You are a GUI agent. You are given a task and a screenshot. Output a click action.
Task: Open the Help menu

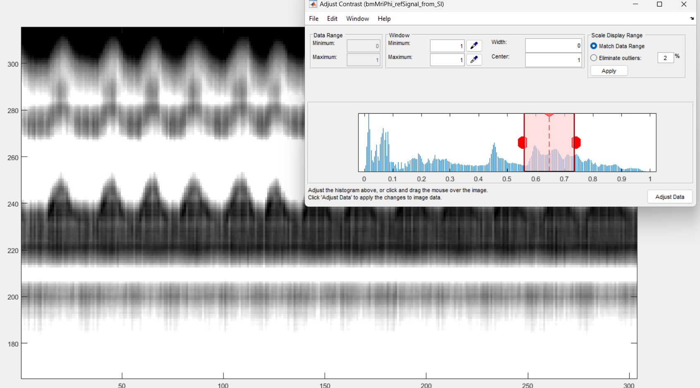[x=384, y=19]
